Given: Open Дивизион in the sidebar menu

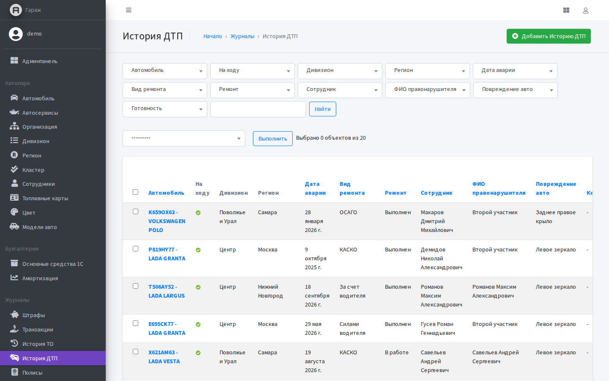Looking at the screenshot, I should click(53, 141).
